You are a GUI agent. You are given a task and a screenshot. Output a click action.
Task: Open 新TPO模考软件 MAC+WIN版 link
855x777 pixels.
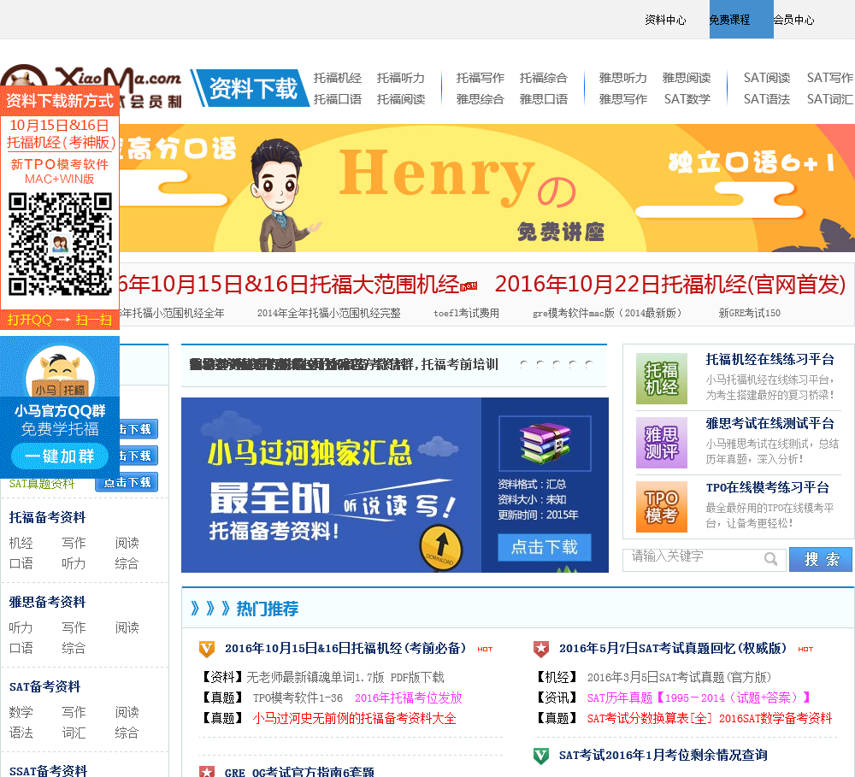(60, 171)
